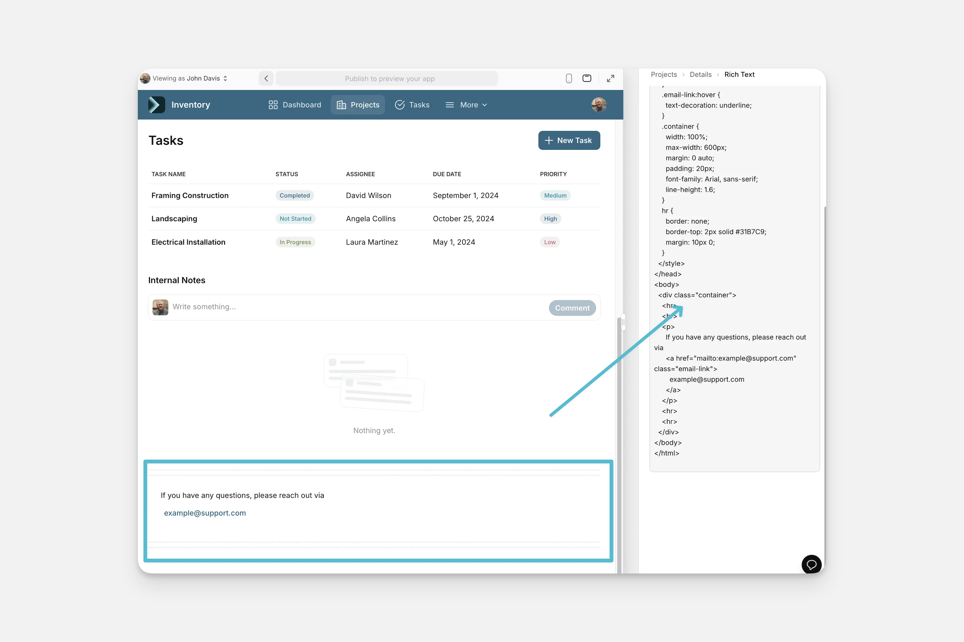Open the Electrical Installation task row
964x642 pixels.
(x=374, y=242)
